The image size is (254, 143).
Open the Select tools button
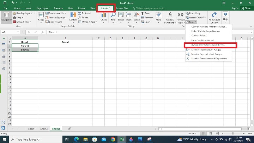pyautogui.click(x=121, y=17)
